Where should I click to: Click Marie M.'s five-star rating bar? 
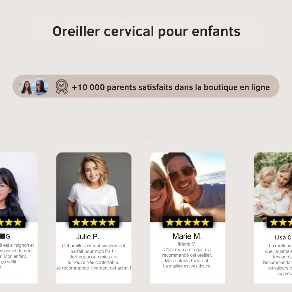tap(188, 222)
